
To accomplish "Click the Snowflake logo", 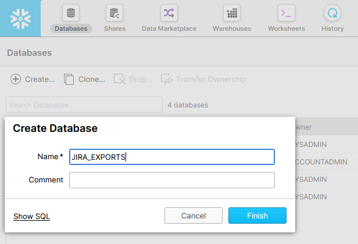I will tap(20, 18).
